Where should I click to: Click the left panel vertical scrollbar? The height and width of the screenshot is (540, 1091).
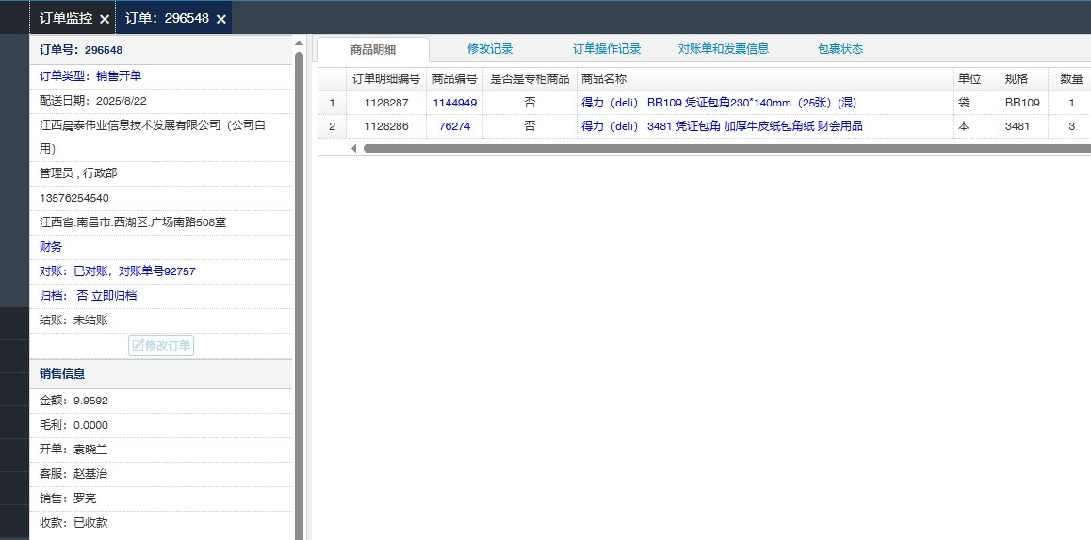coord(299,283)
